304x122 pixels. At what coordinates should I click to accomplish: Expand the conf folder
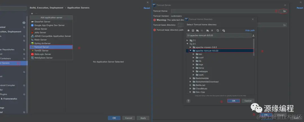click(193, 58)
